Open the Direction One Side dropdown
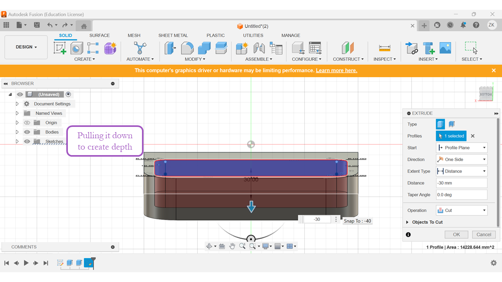The height and width of the screenshot is (282, 502). pyautogui.click(x=462, y=159)
